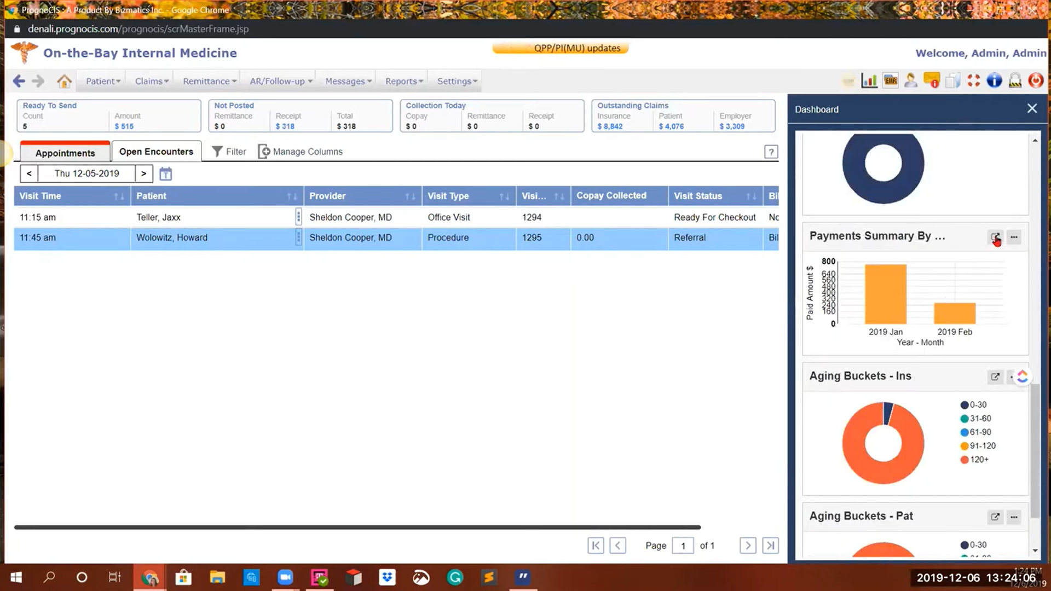
Task: Select the Appointments tab
Action: (x=65, y=153)
